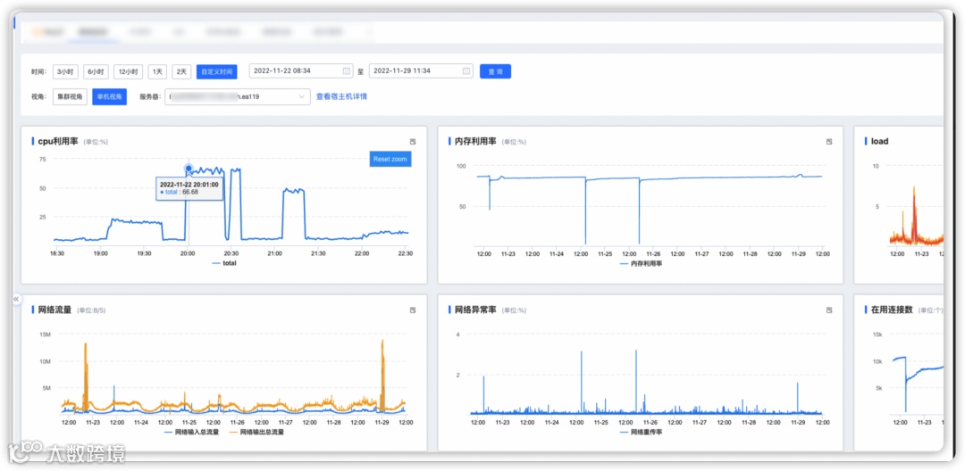Select the 12小时 time range
The width and height of the screenshot is (965, 471).
click(x=128, y=72)
